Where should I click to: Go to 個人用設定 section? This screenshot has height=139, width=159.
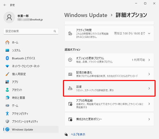pos(31,74)
